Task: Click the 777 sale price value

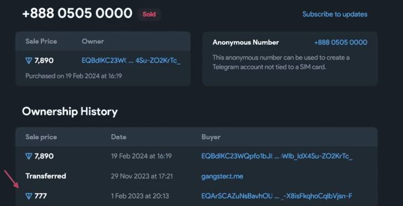Action: tap(41, 196)
